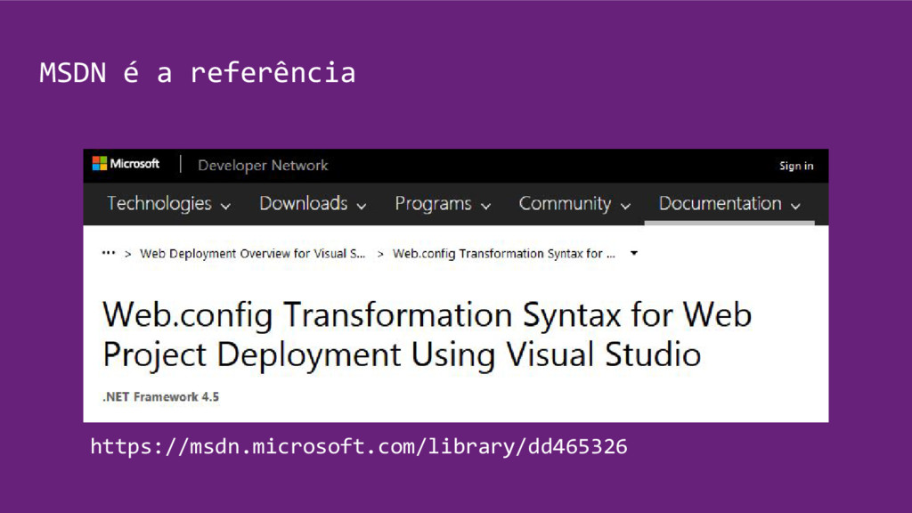Screen dimensions: 912x513
Task: Open the Programs menu
Action: coord(444,204)
